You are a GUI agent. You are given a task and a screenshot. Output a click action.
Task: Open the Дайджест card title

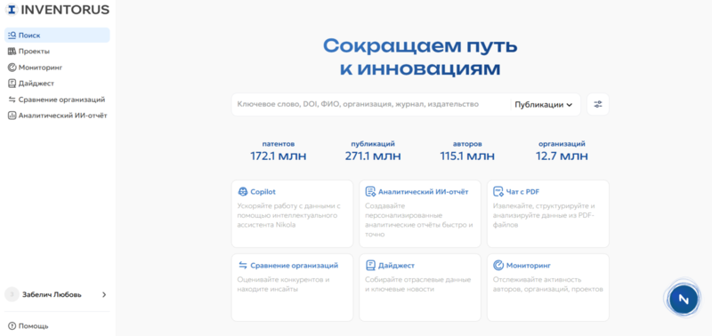click(x=396, y=265)
